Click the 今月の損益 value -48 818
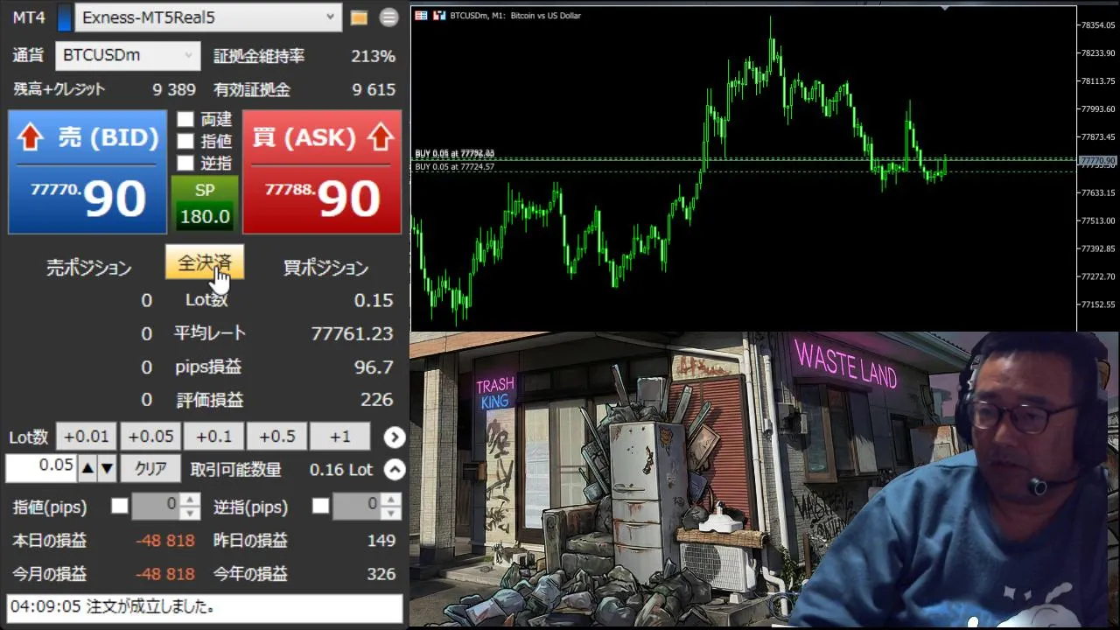 pos(165,574)
